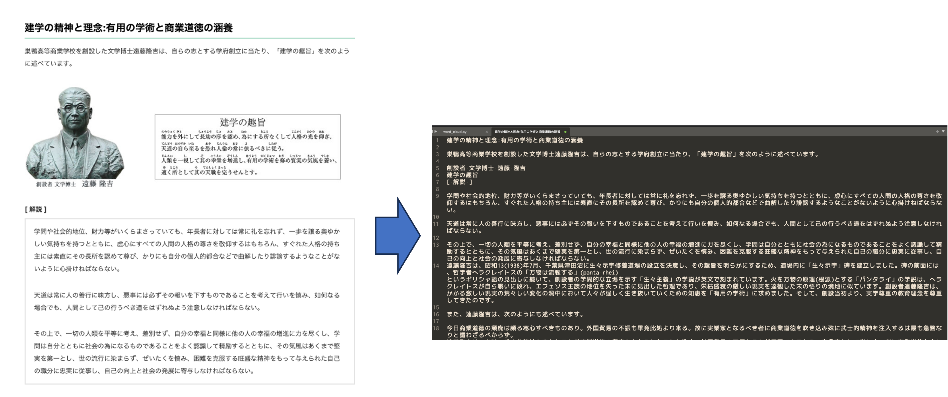
Task: Add a new tab with plus icon
Action: click(x=937, y=131)
